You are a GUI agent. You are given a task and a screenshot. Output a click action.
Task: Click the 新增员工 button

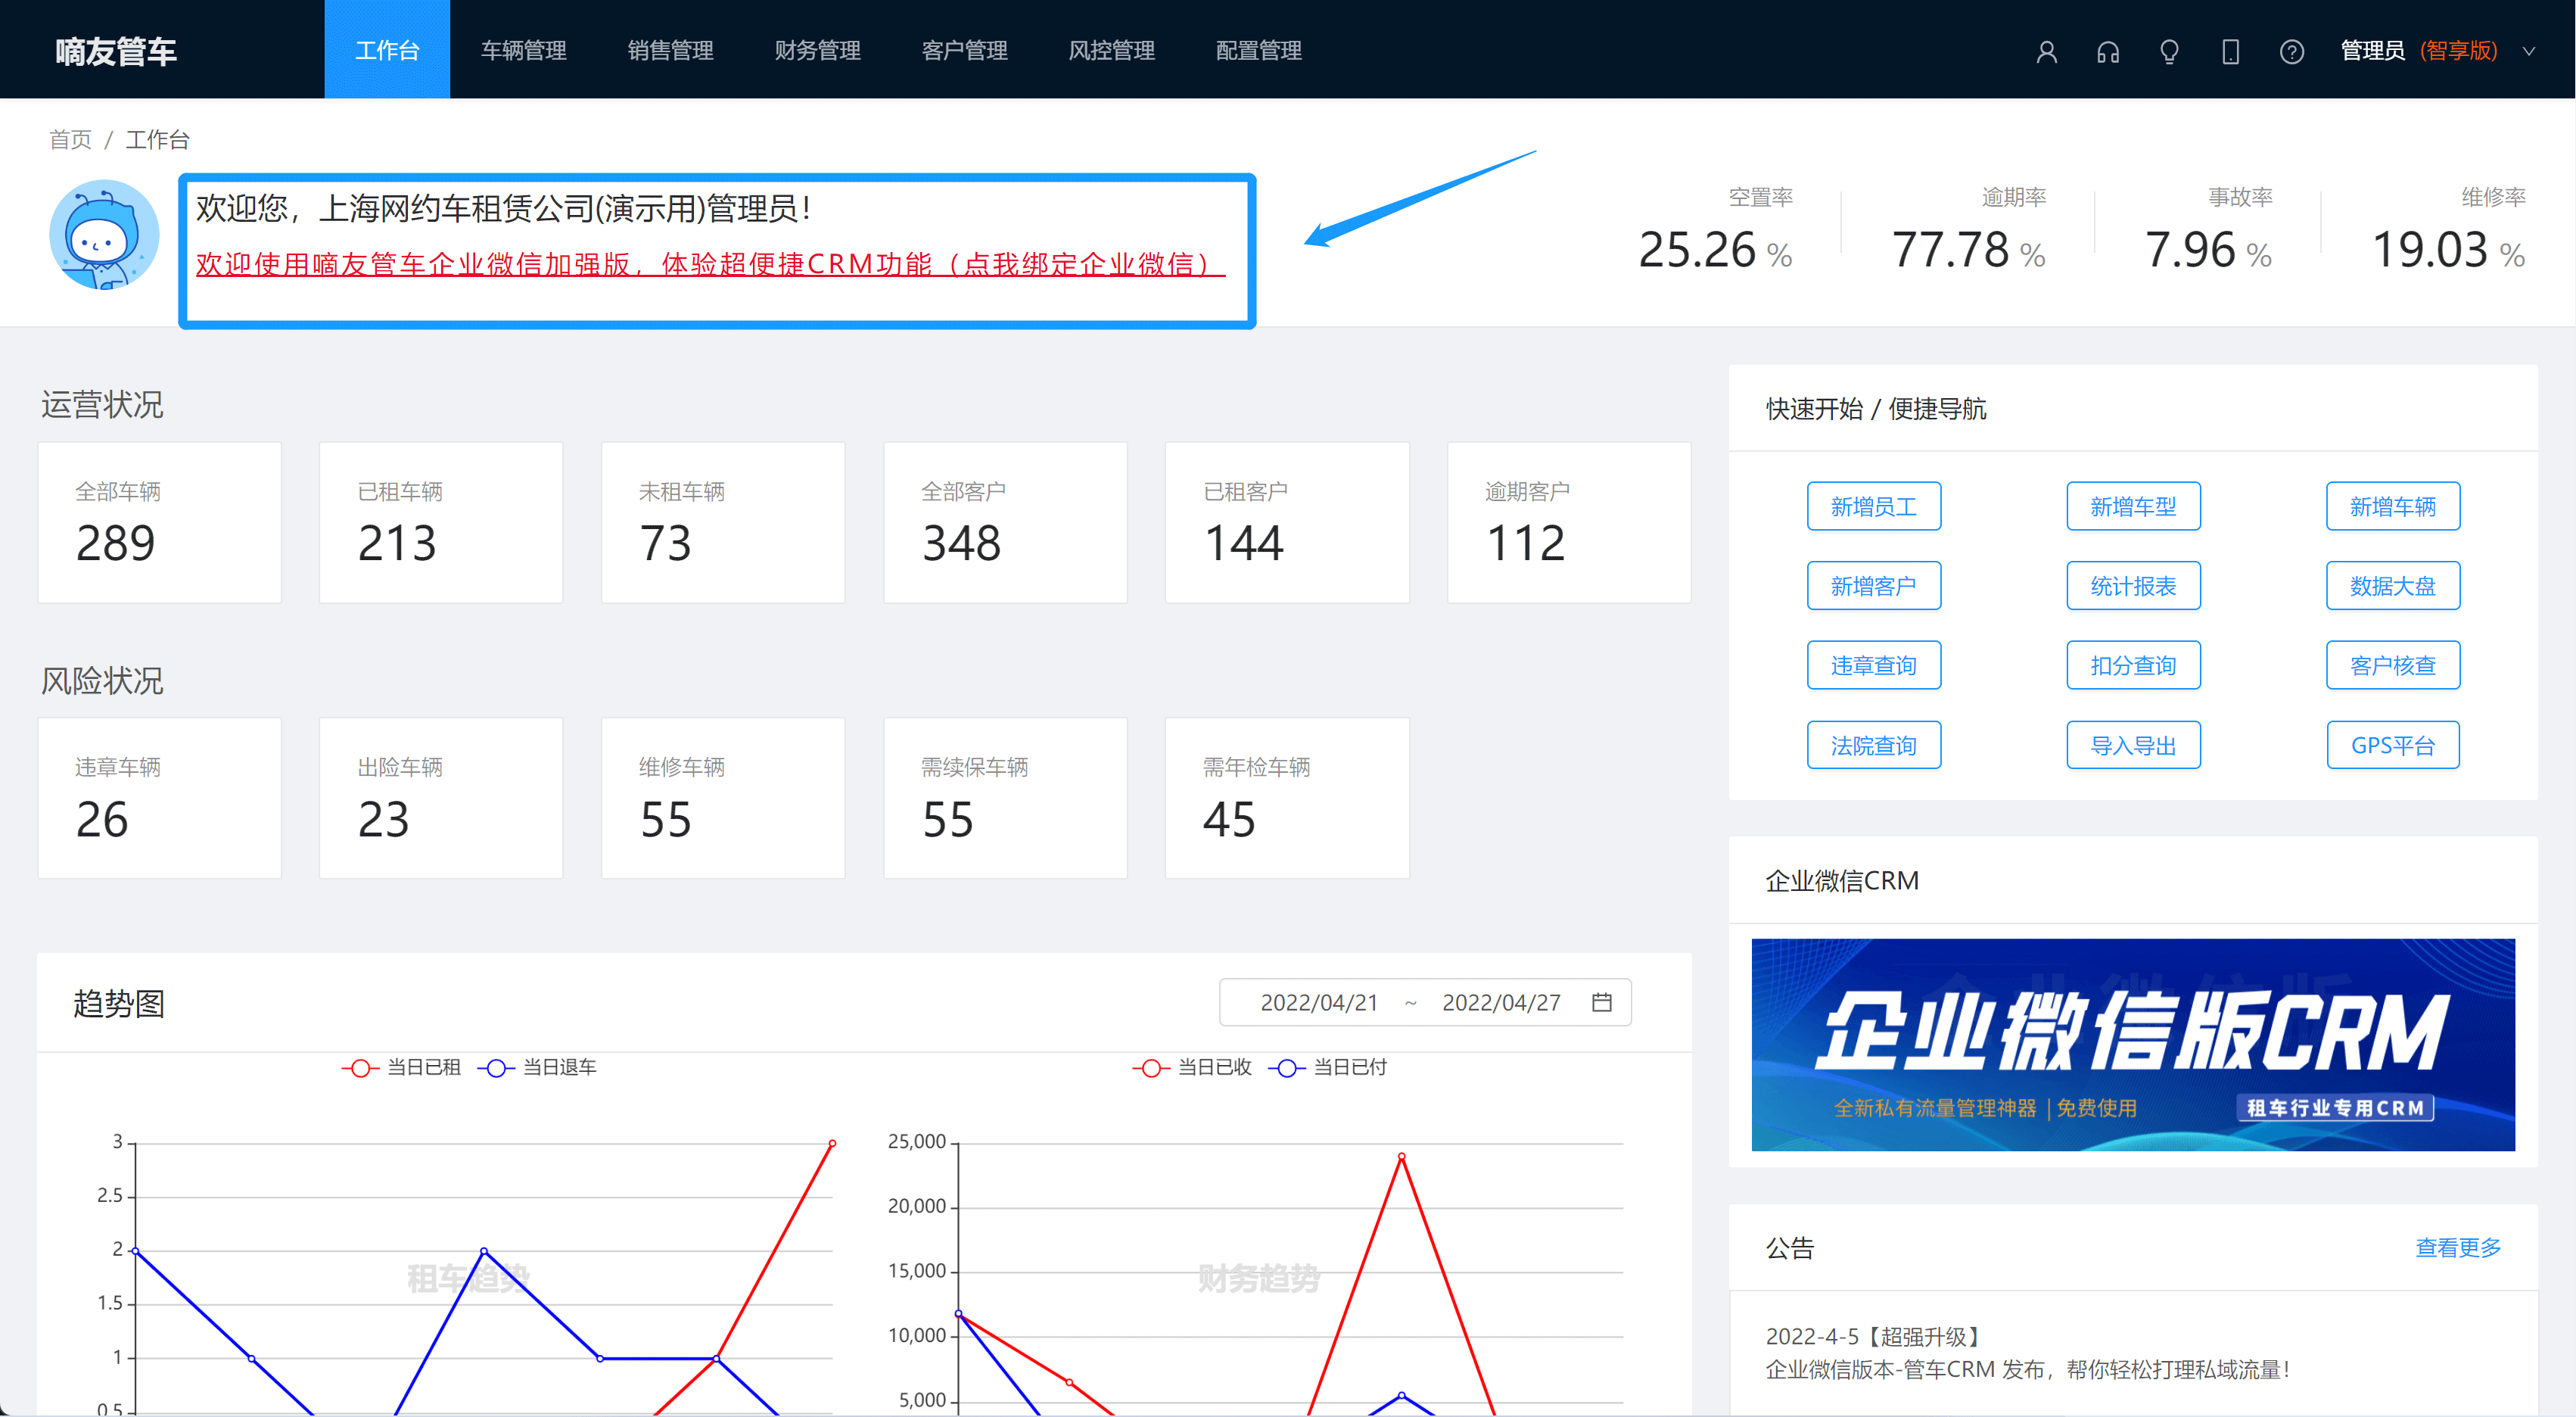[1873, 506]
